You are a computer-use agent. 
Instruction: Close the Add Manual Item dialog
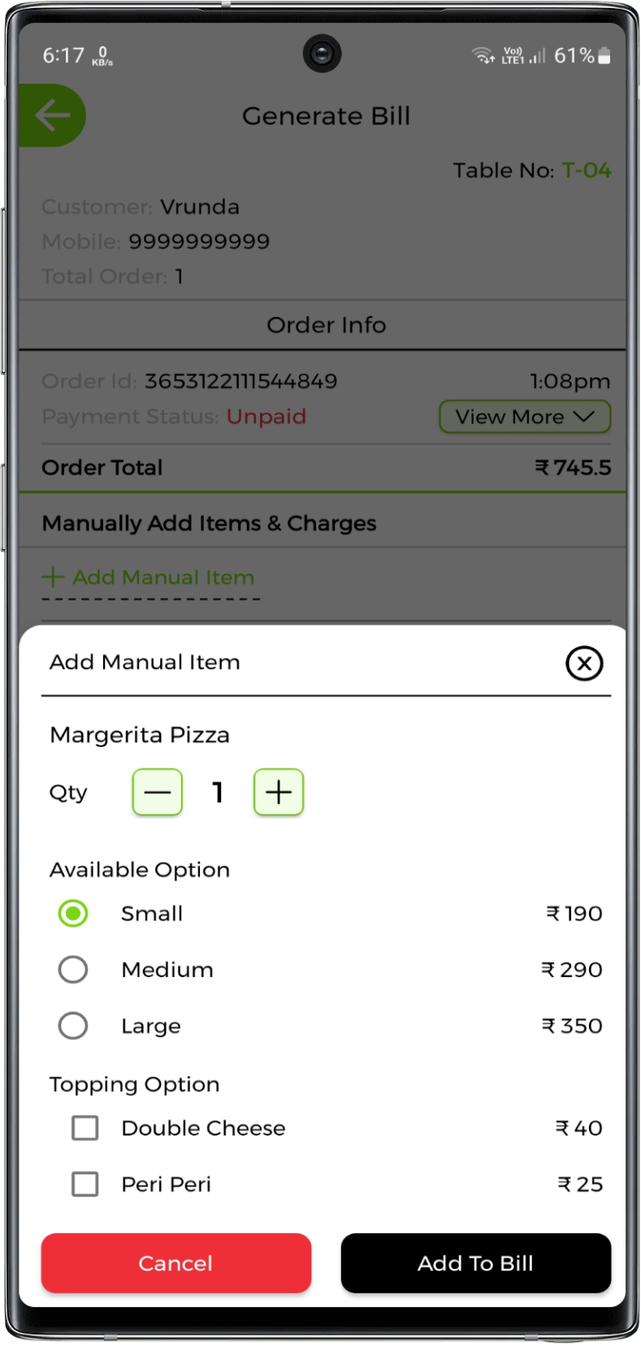click(583, 663)
